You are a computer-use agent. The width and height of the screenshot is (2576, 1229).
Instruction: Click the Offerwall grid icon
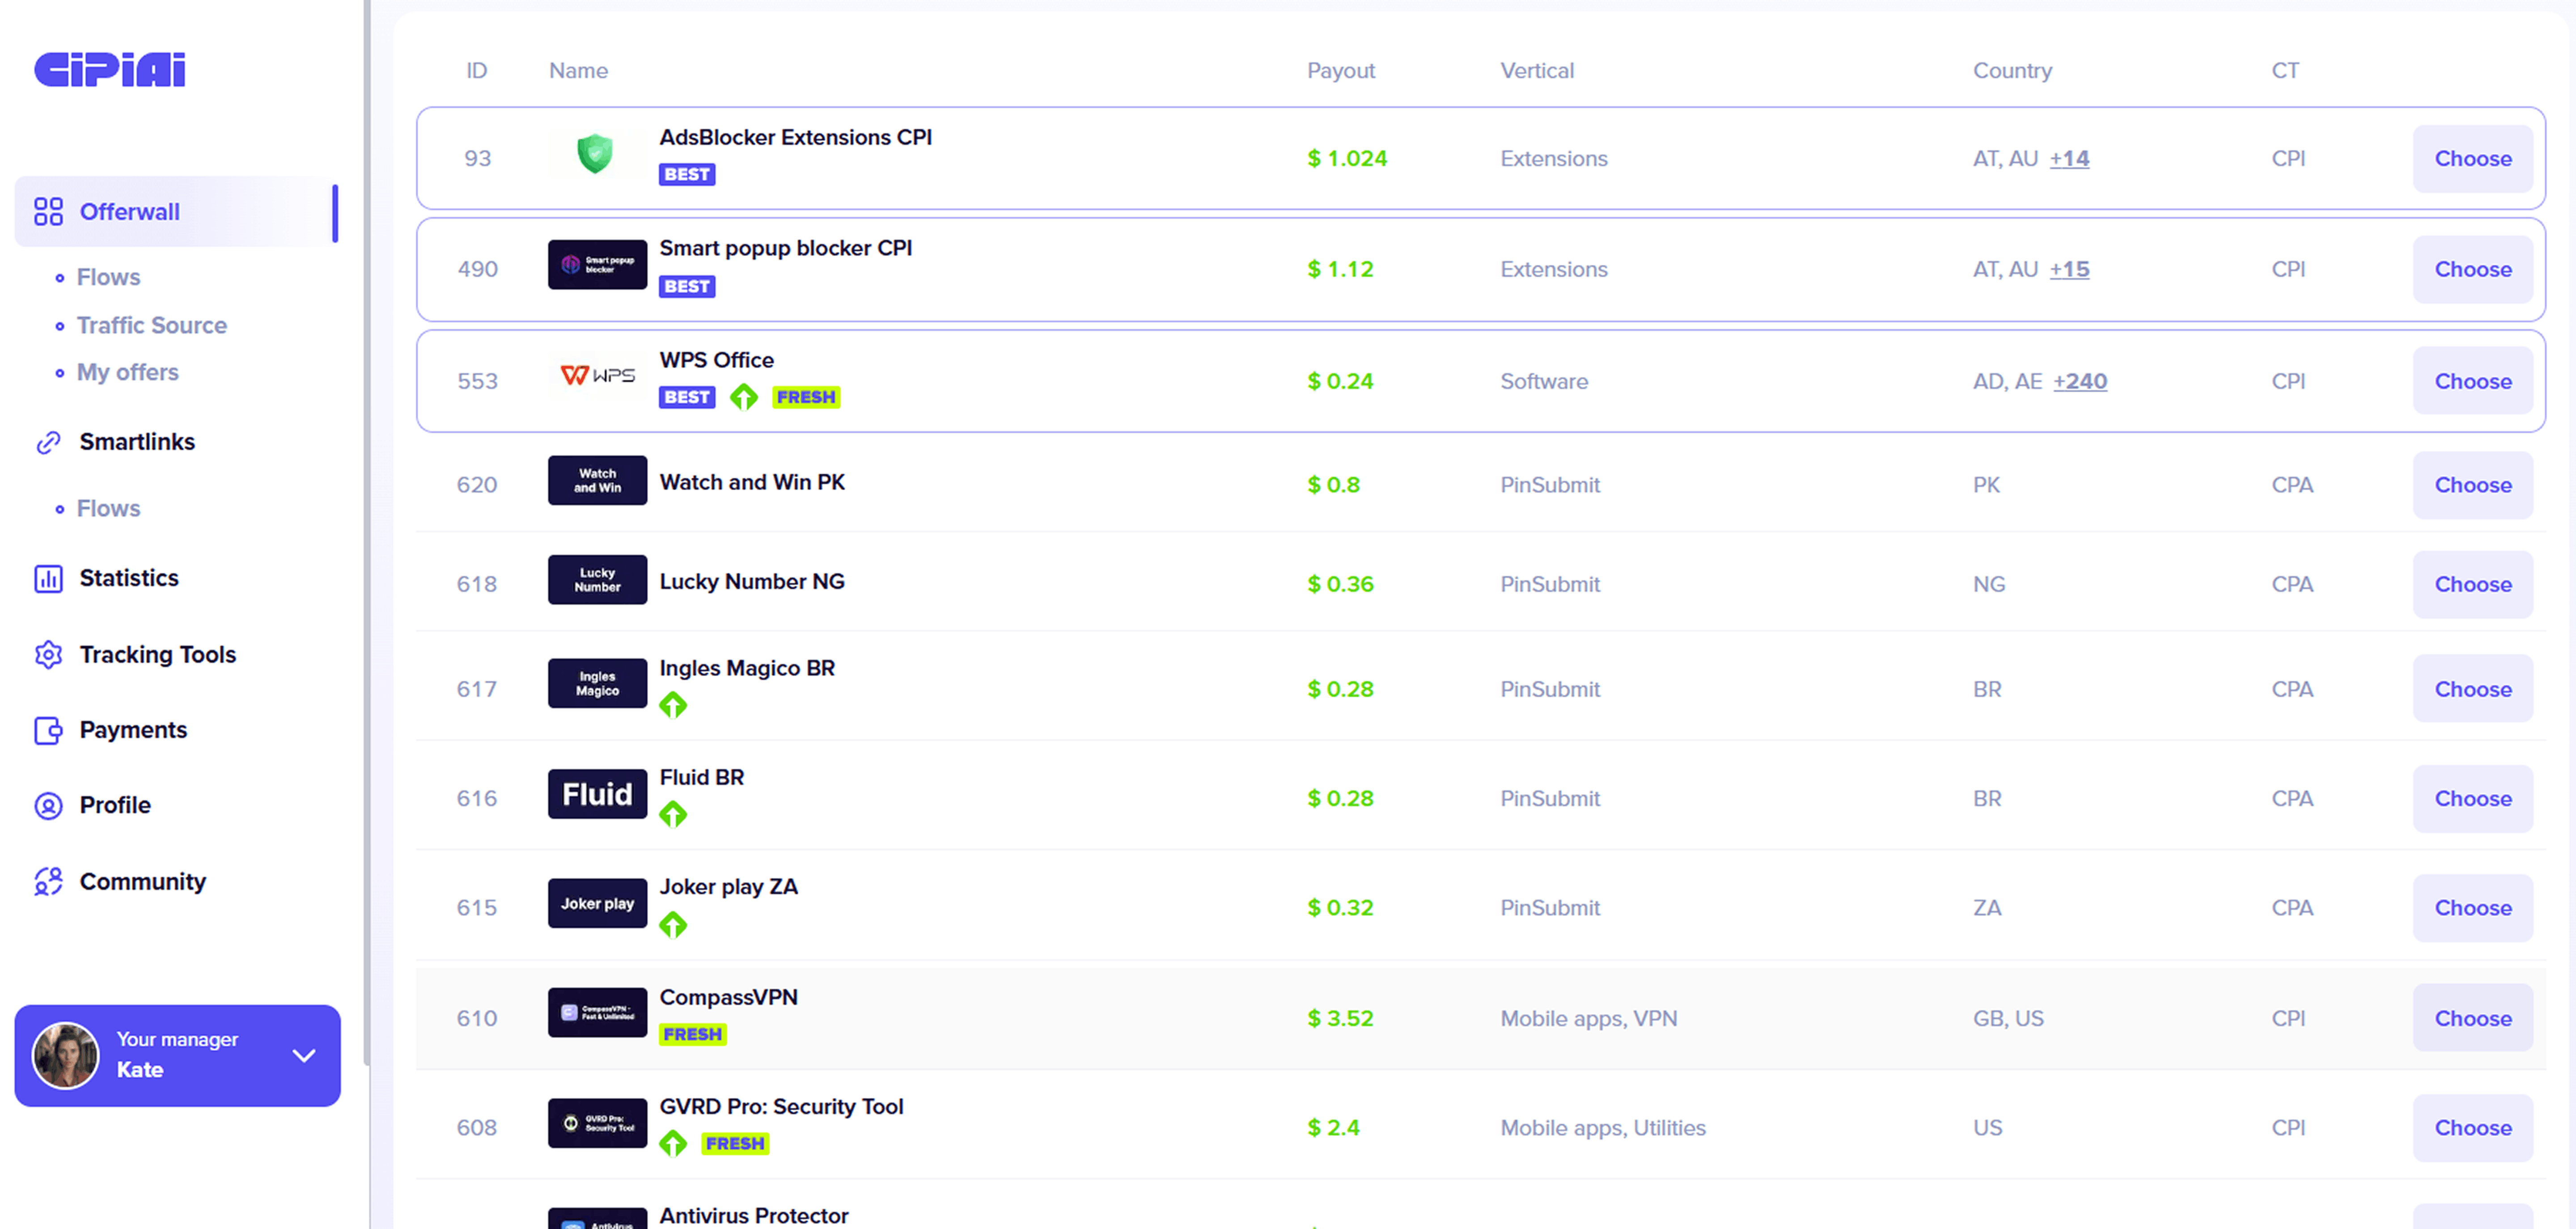pos(48,211)
